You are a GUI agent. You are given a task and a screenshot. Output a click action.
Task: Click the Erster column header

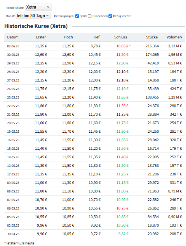(x=41, y=37)
